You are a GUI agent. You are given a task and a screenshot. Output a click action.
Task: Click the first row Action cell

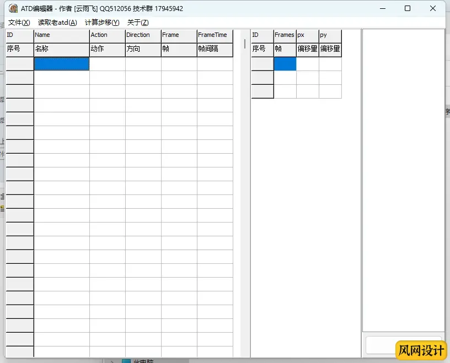(x=107, y=64)
